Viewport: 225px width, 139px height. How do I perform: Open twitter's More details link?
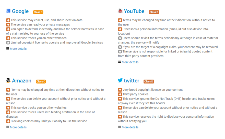130,127
